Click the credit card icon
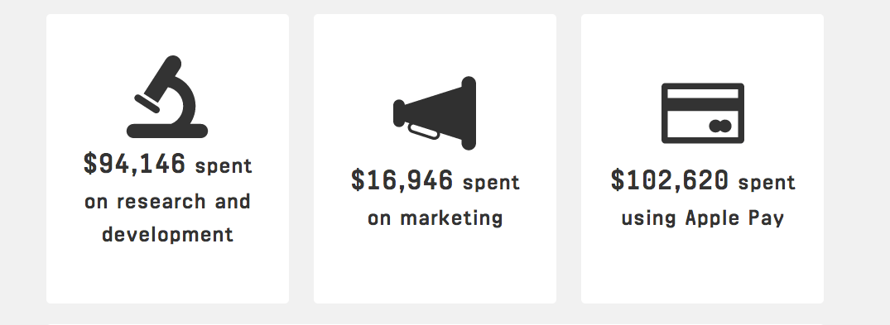The width and height of the screenshot is (890, 325). pos(703,112)
